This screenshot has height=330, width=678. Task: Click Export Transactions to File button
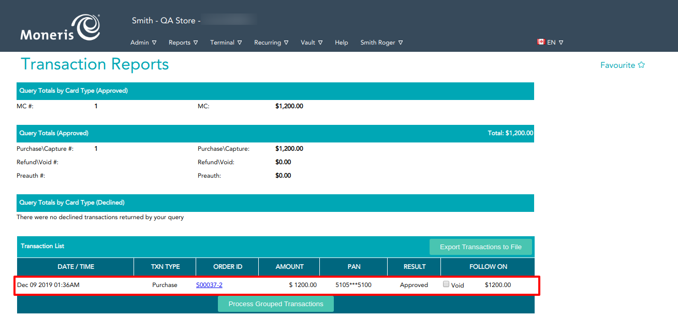point(480,247)
